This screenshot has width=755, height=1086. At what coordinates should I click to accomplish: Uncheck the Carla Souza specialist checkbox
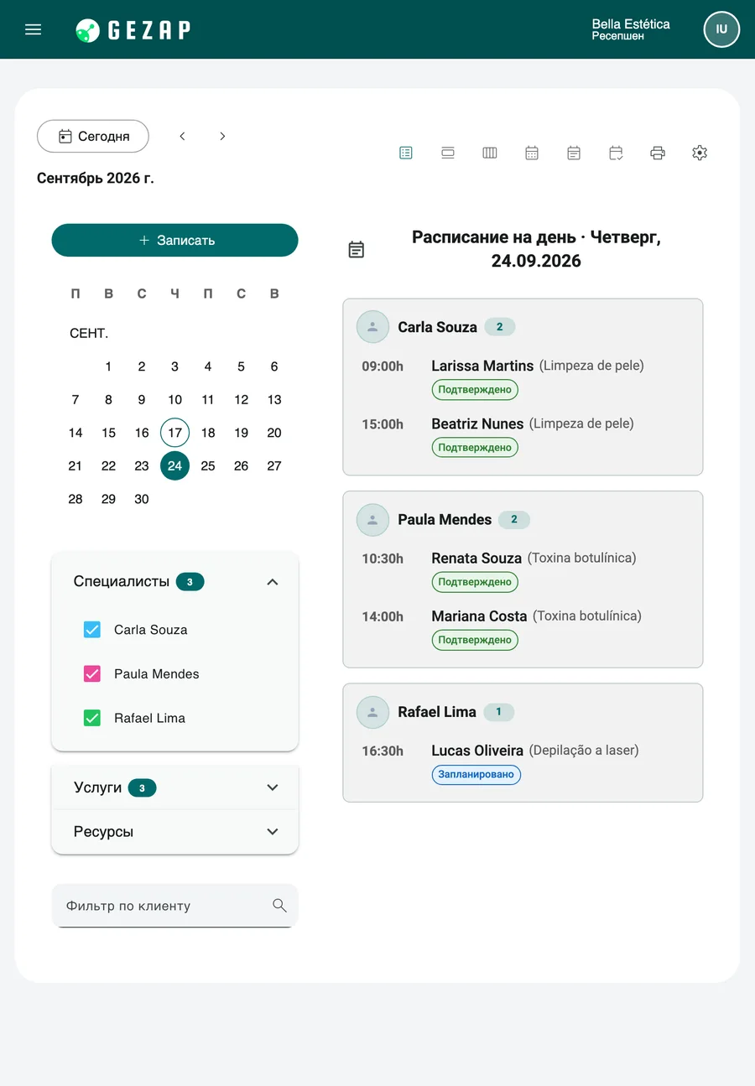pyautogui.click(x=92, y=630)
